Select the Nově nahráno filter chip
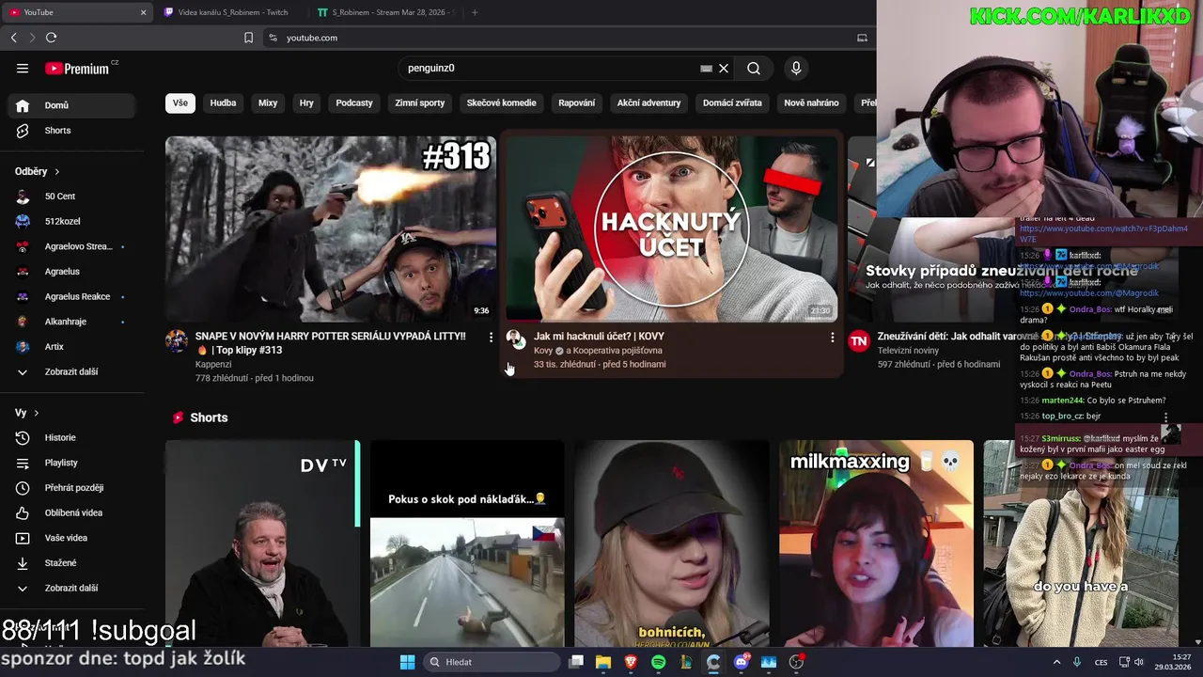1203x677 pixels. (811, 103)
